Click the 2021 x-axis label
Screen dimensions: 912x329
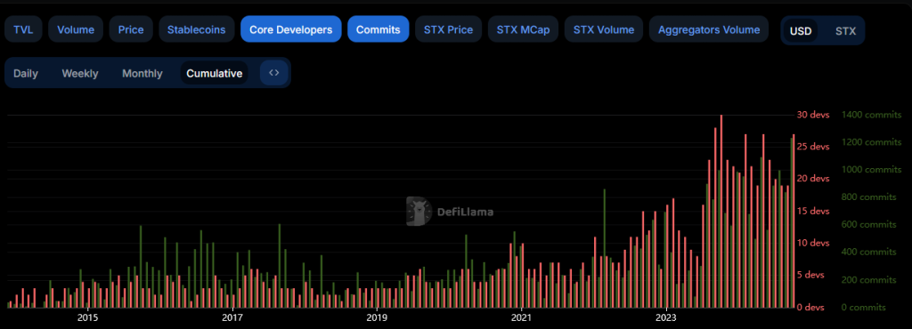pyautogui.click(x=522, y=318)
